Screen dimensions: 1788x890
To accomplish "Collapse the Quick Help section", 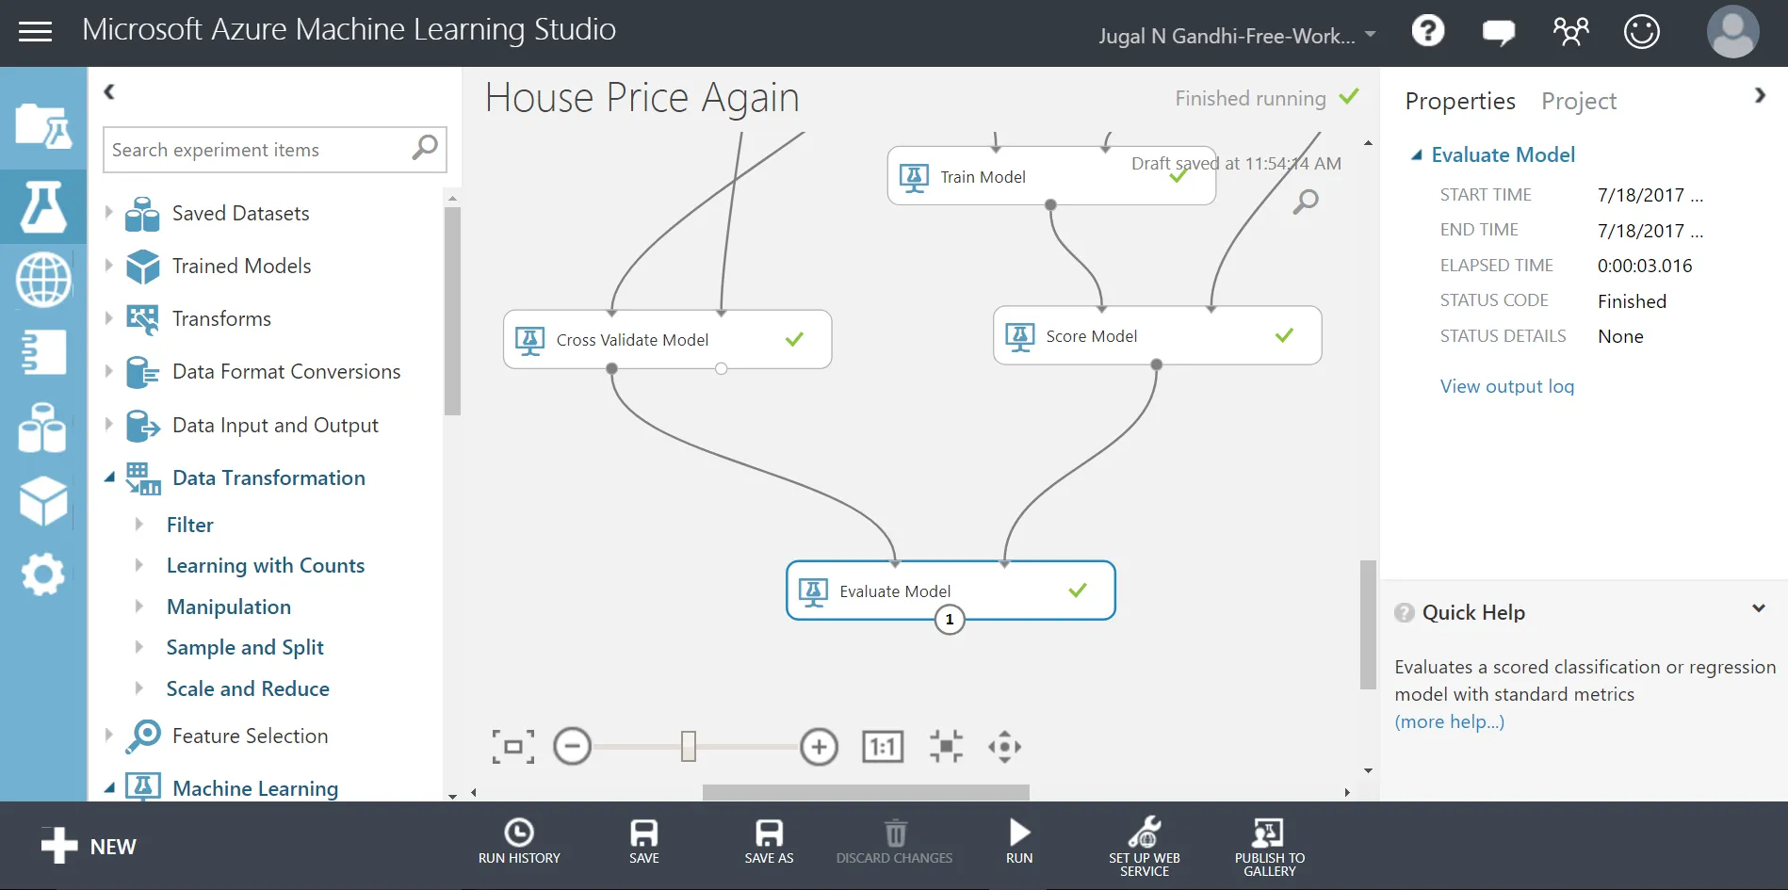I will (x=1758, y=609).
